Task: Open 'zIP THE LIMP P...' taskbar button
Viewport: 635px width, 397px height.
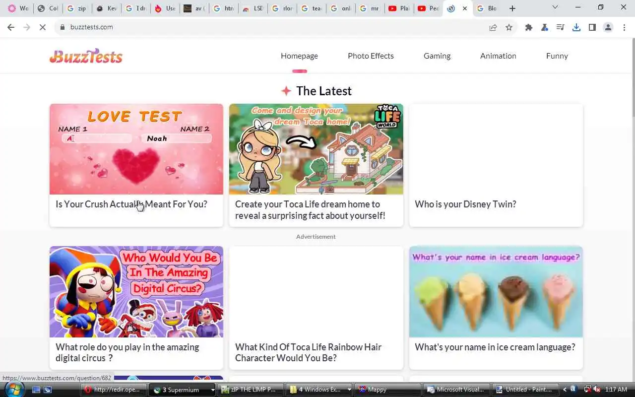Action: point(251,390)
